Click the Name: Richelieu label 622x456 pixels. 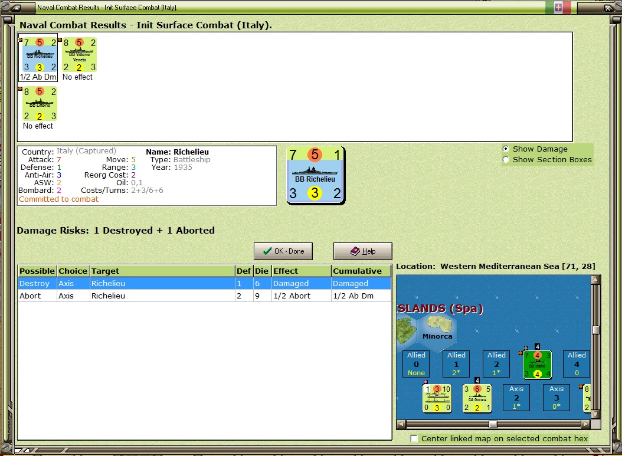tap(177, 152)
